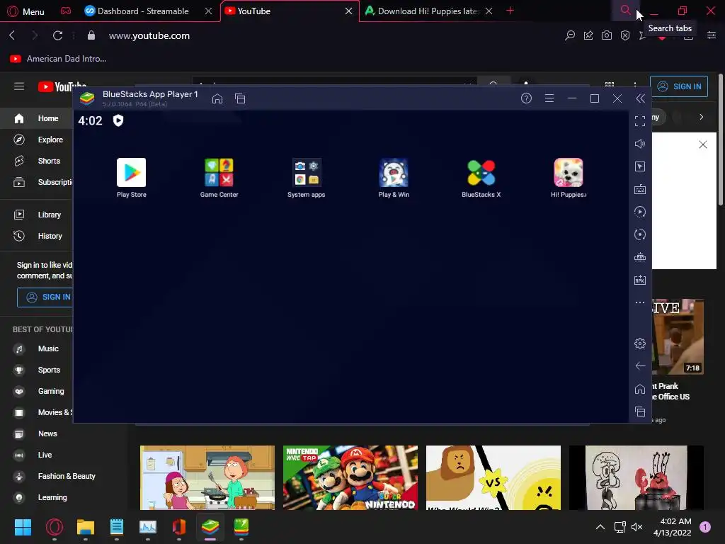Click BlueStacks sidebar back arrow
Image resolution: width=725 pixels, height=544 pixels.
click(640, 366)
